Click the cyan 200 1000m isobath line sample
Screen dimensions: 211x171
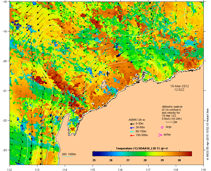[x=67, y=157]
